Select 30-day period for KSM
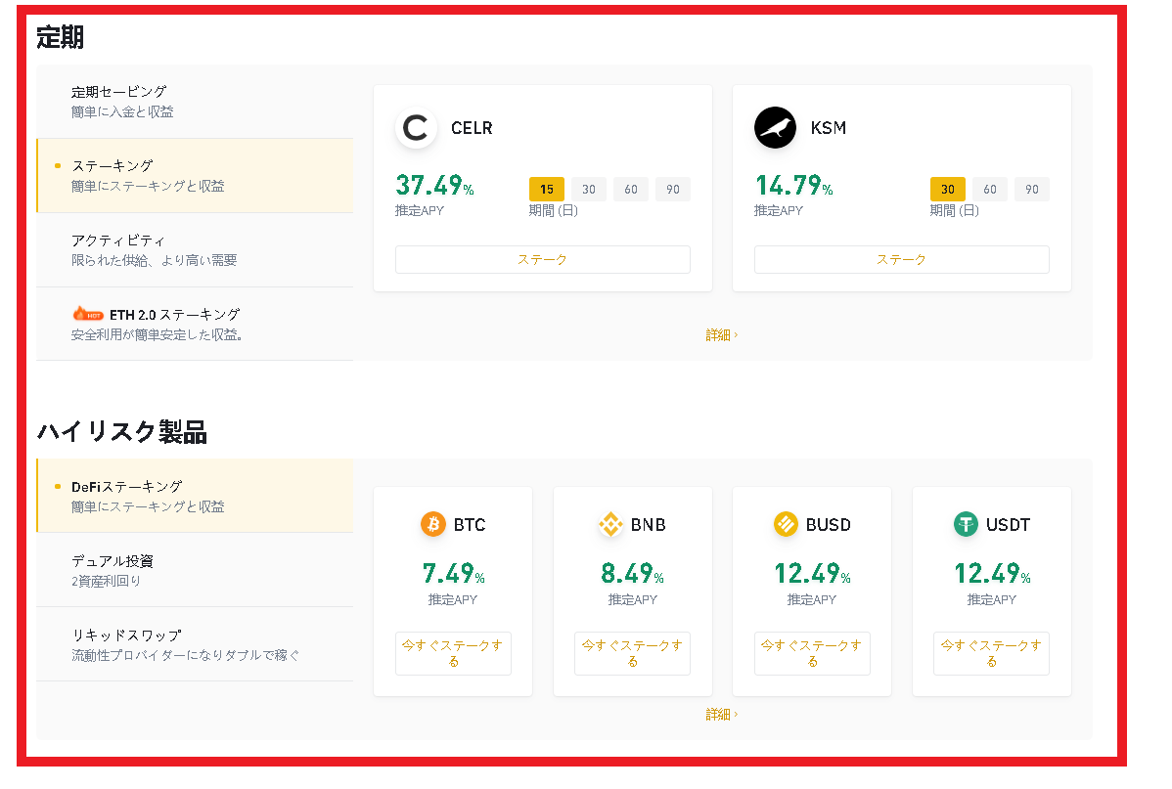1172x789 pixels. coord(948,189)
